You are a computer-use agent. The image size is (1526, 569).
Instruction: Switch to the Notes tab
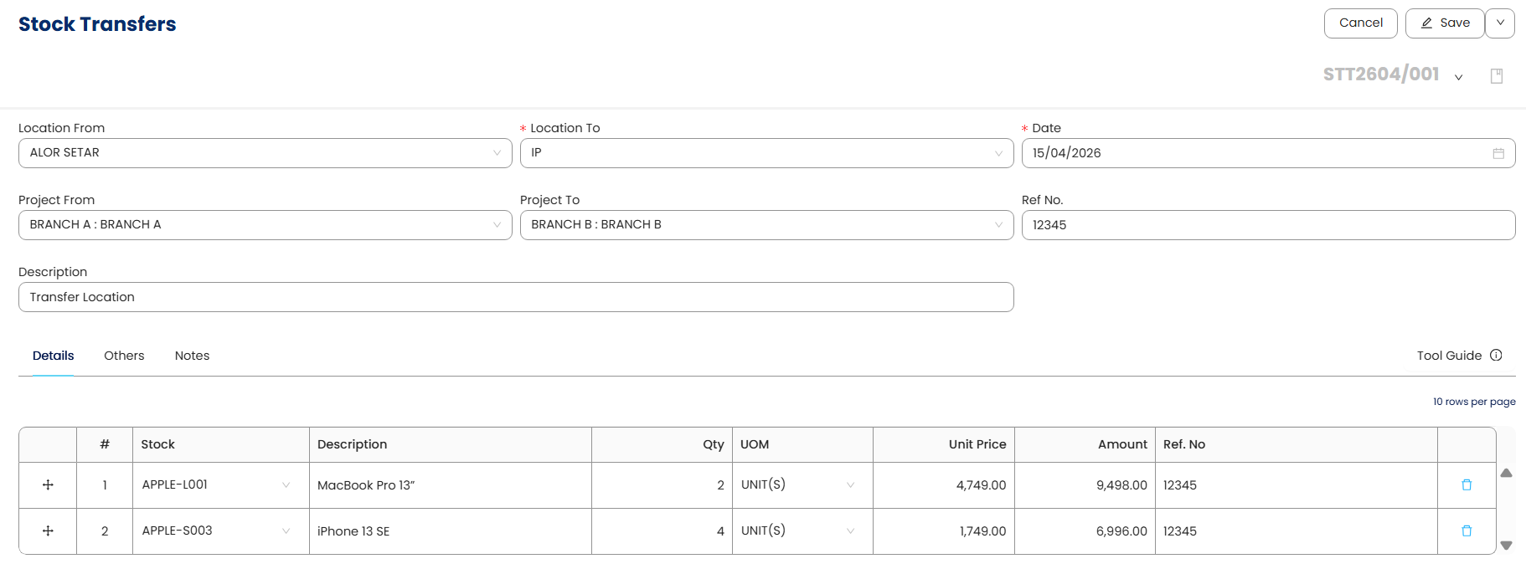point(192,356)
